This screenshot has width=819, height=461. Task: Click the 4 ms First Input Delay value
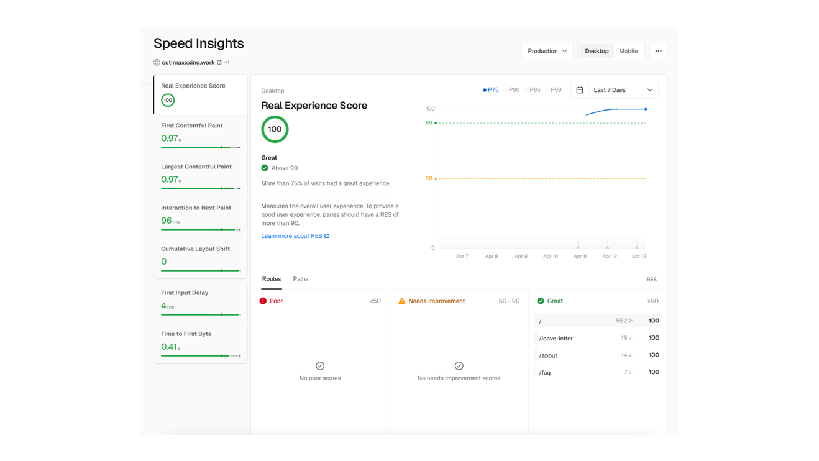[x=168, y=306]
